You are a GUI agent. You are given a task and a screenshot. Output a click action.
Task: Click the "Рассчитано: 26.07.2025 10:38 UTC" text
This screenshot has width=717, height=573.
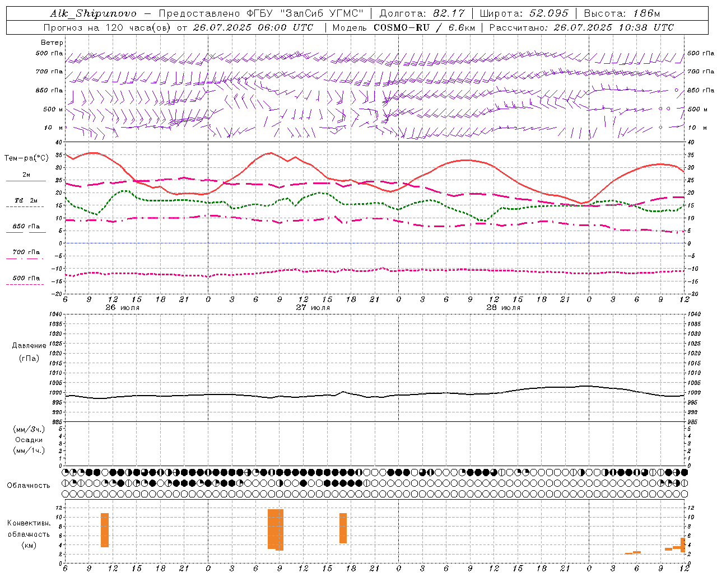coord(581,27)
